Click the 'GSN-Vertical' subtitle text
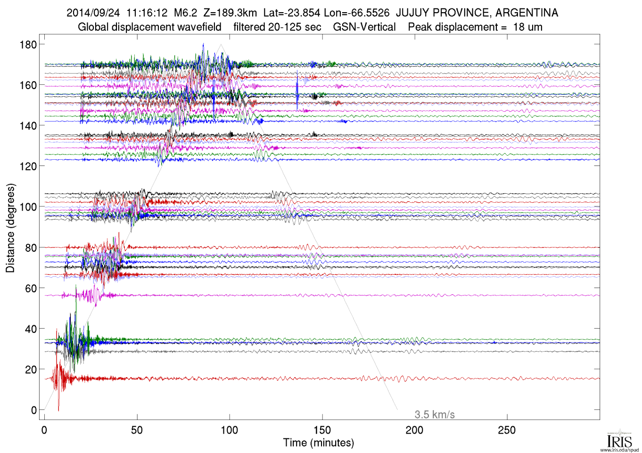 click(364, 27)
